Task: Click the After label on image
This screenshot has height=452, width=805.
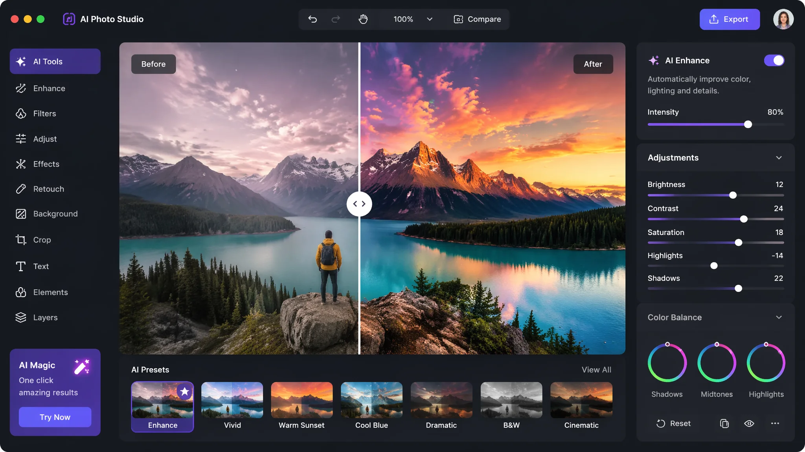Action: point(593,64)
